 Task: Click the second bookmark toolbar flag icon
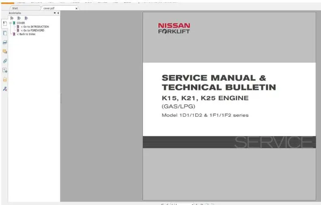pos(19,18)
